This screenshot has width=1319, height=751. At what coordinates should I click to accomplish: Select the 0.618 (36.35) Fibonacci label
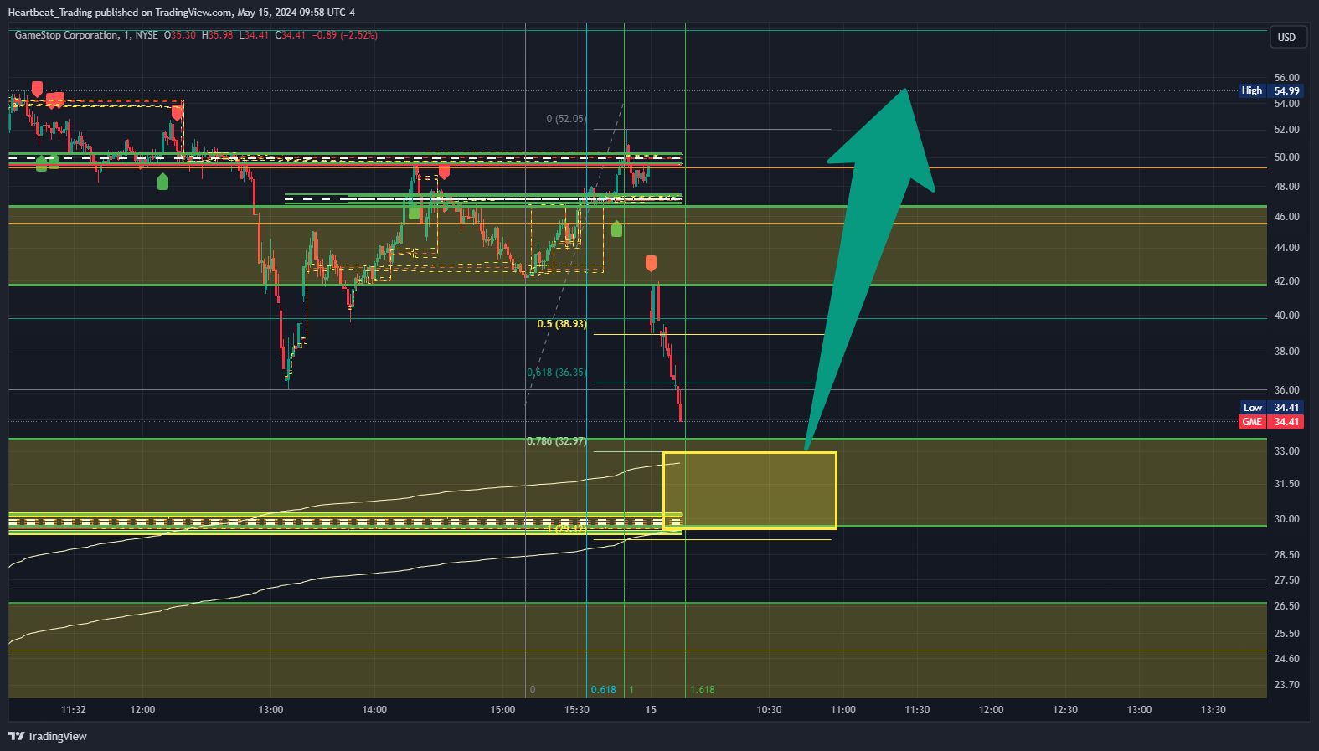tap(556, 373)
